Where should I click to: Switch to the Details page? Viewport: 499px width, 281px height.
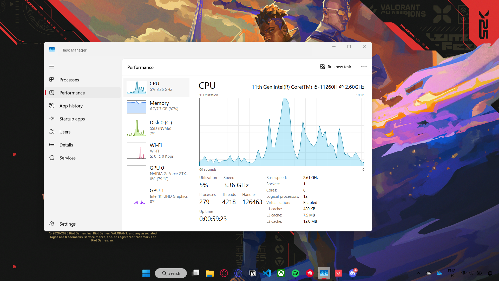click(66, 145)
